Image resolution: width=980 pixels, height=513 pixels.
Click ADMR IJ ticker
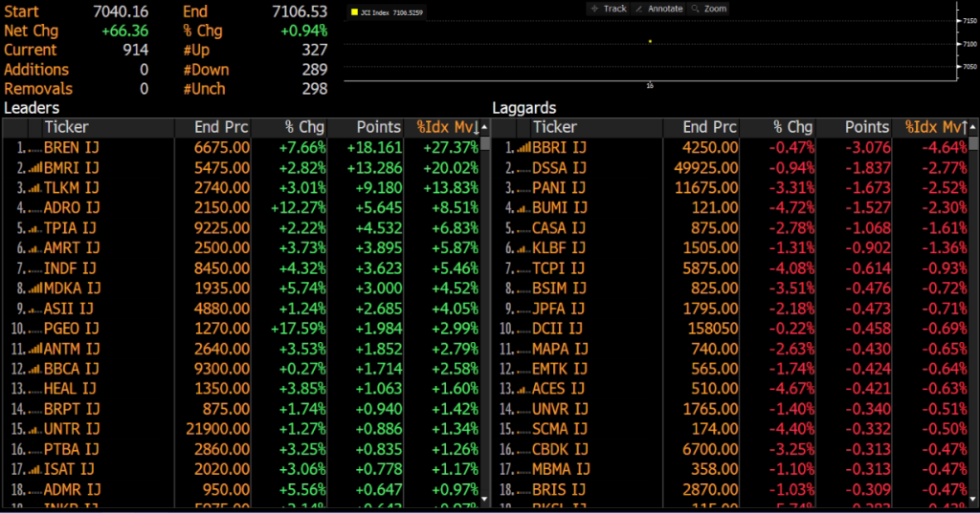click(x=73, y=490)
